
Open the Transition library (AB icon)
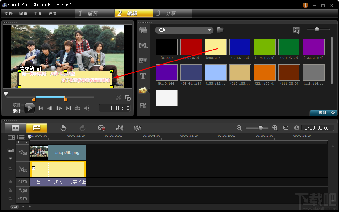[143, 61]
